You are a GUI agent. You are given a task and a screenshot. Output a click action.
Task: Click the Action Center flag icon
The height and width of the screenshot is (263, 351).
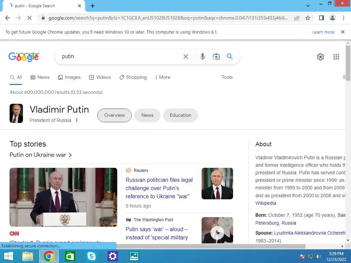coord(302,256)
